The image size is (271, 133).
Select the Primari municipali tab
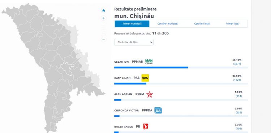click(132, 24)
